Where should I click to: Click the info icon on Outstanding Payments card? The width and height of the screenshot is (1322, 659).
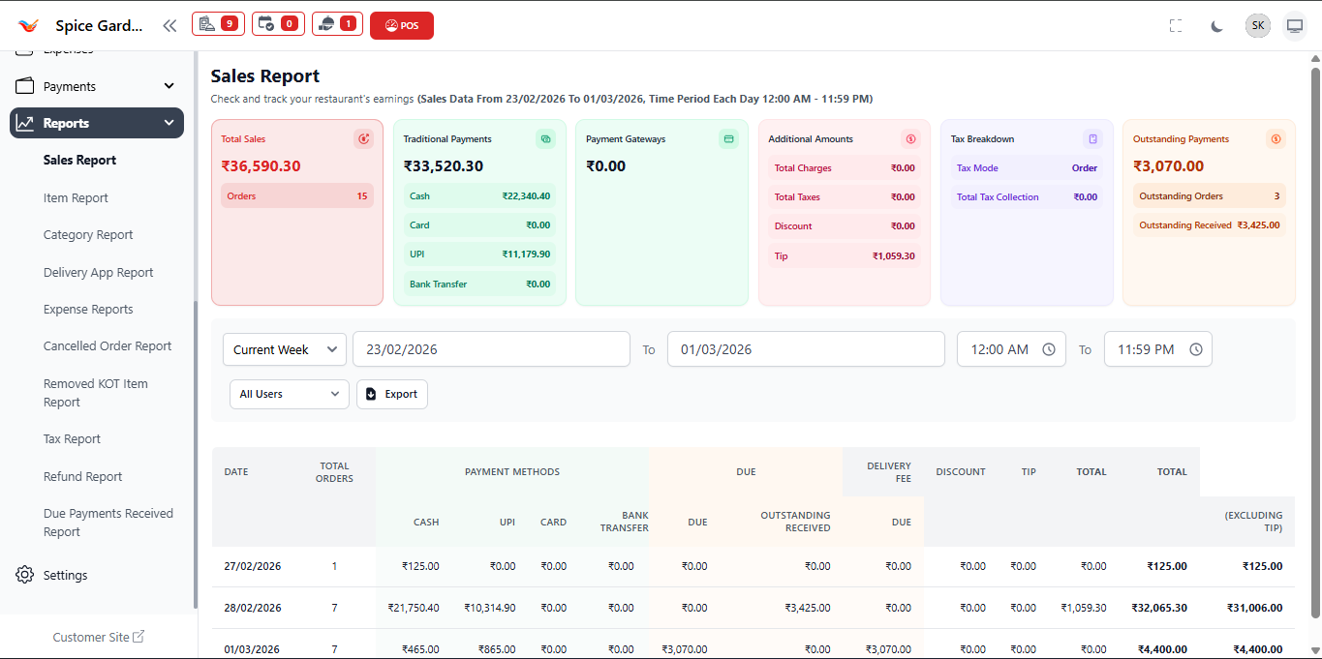pyautogui.click(x=1275, y=138)
